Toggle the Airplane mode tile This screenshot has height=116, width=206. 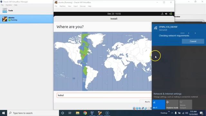[172, 104]
